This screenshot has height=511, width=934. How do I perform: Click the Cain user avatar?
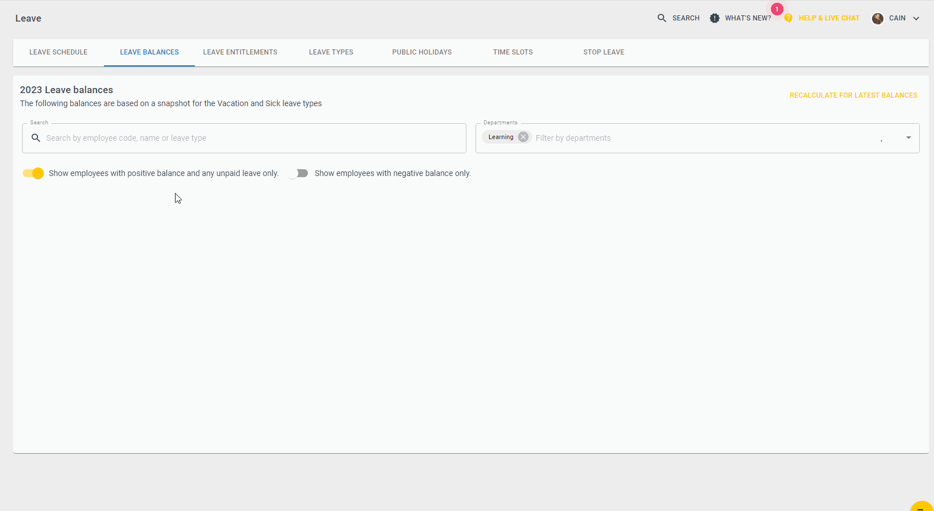click(x=878, y=18)
